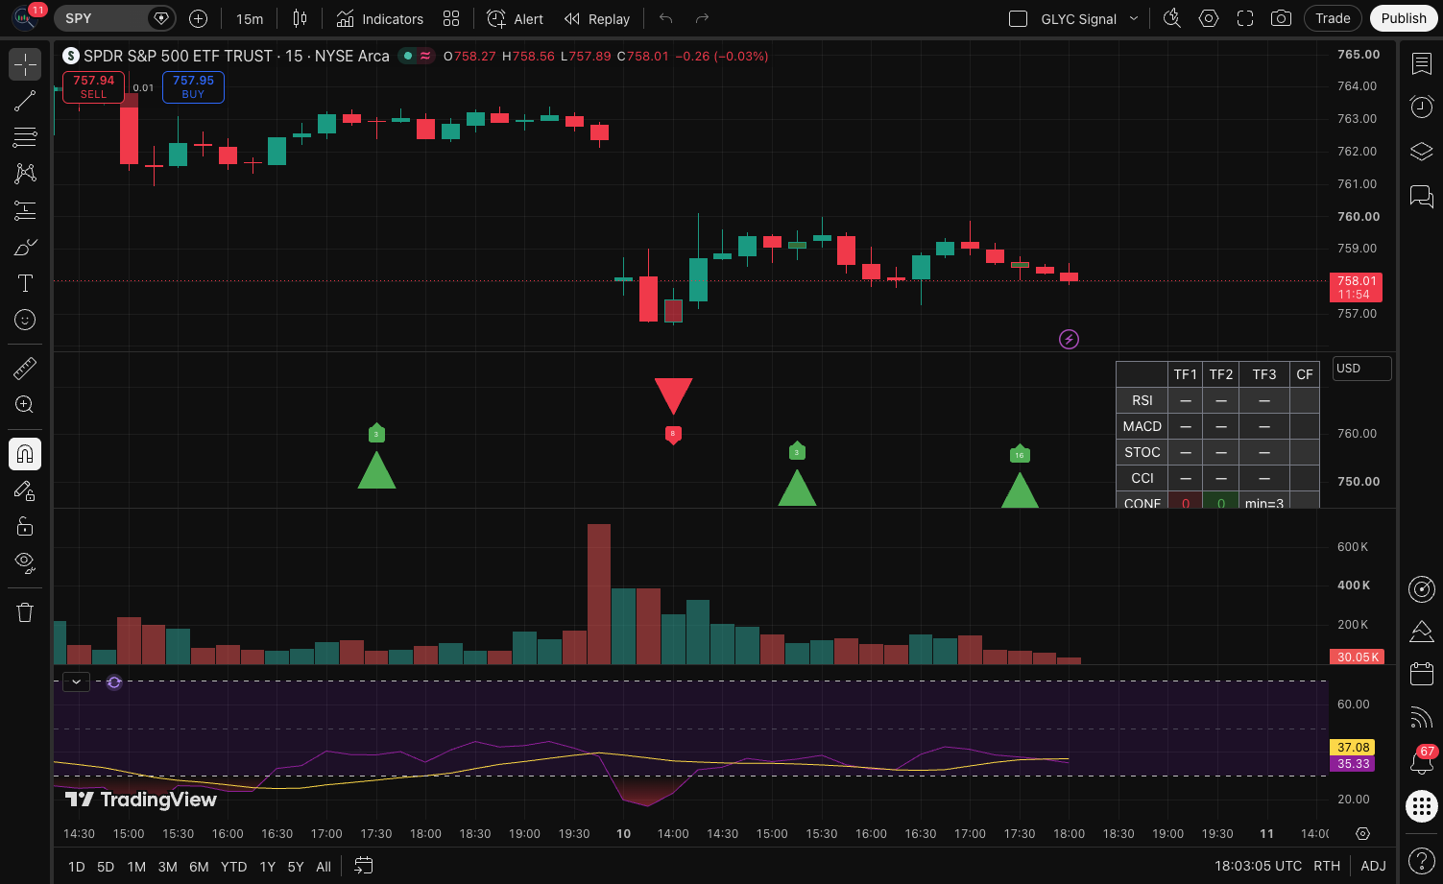Image resolution: width=1443 pixels, height=884 pixels.
Task: Toggle ADJ adjusted data setting
Action: pos(1374,866)
